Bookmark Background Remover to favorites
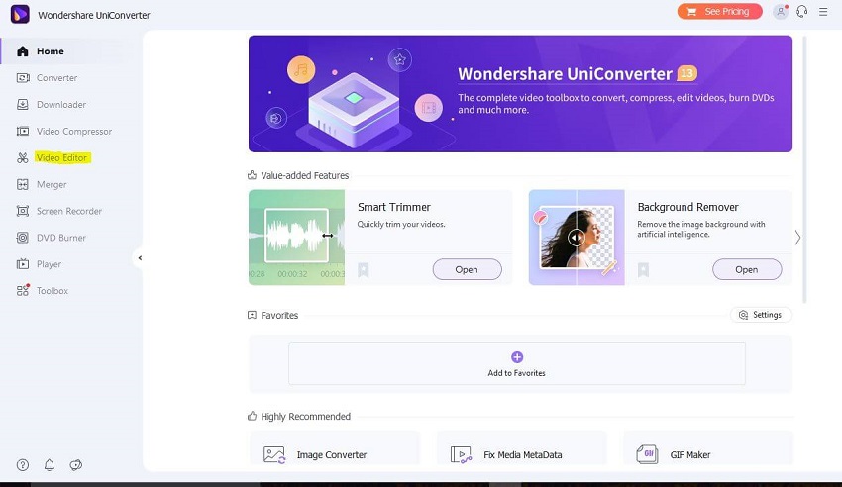Screen dimensions: 842x487 click(x=643, y=270)
